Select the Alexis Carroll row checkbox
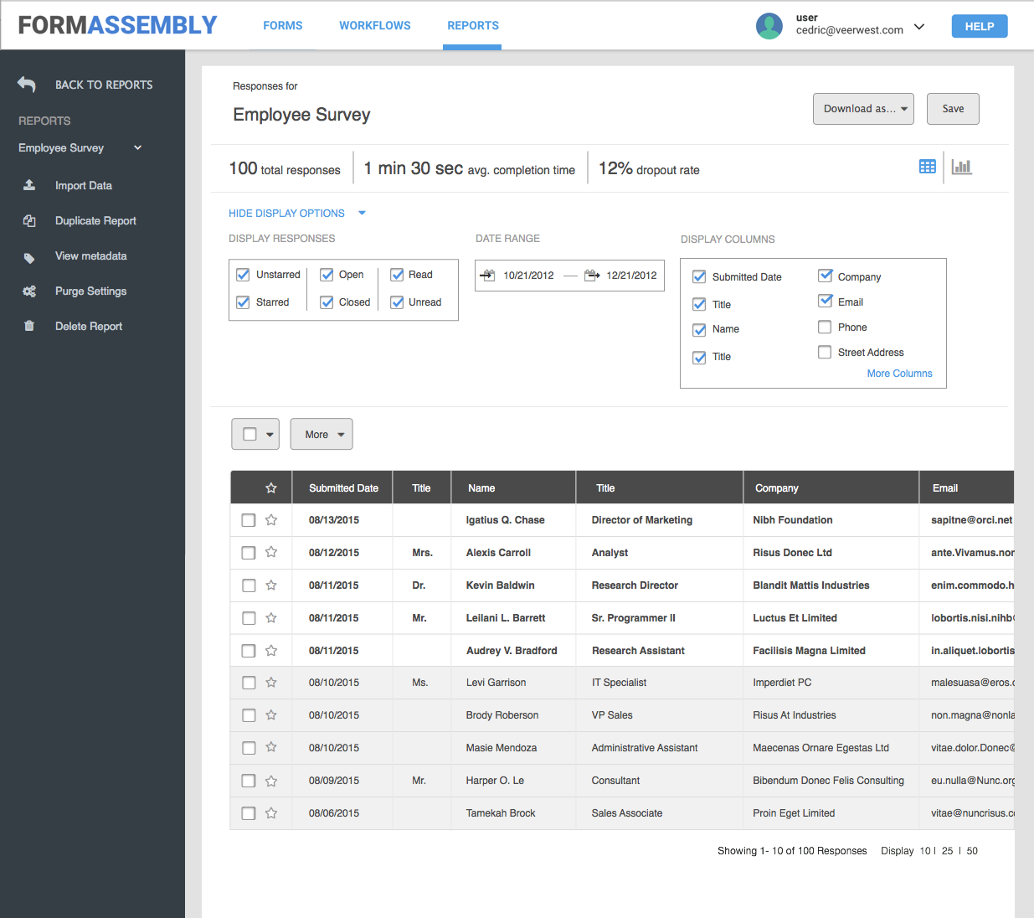 249,553
